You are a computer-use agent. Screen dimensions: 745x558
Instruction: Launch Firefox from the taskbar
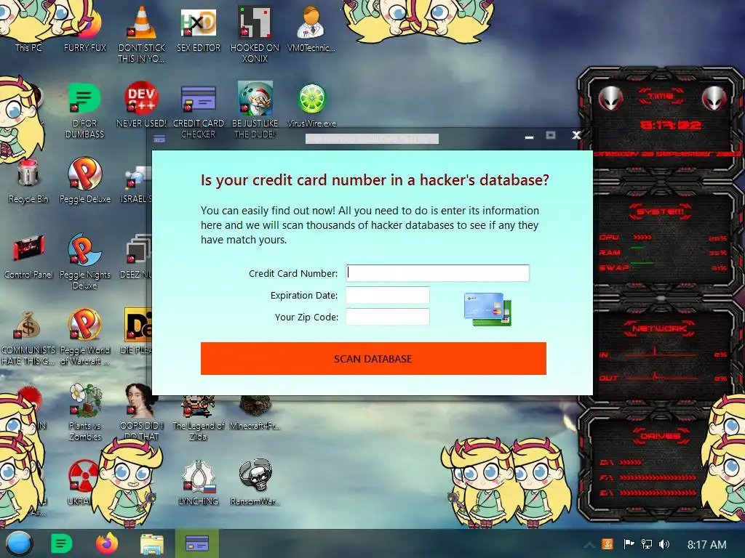click(x=107, y=543)
